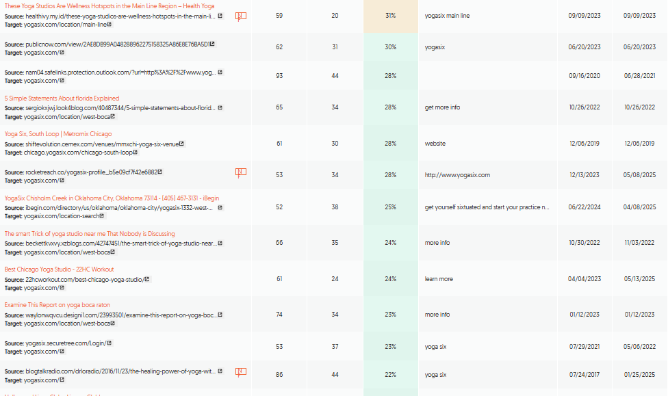Open target external icon in publicnow.com row
The image size is (668, 396).
pos(62,53)
